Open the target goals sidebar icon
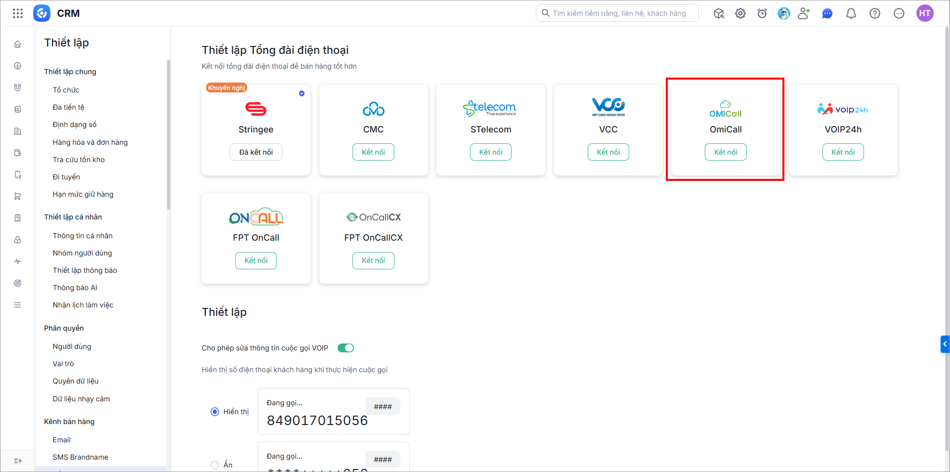 (x=18, y=283)
